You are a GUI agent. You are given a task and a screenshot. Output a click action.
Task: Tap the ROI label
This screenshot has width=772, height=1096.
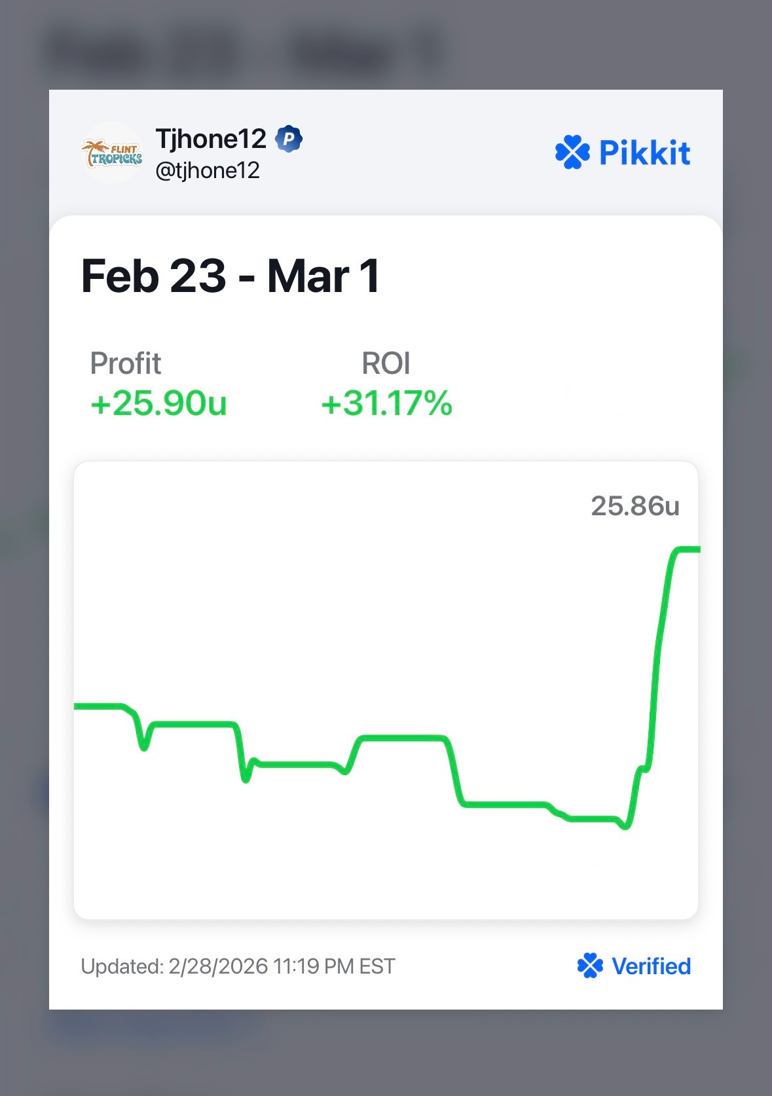386,363
